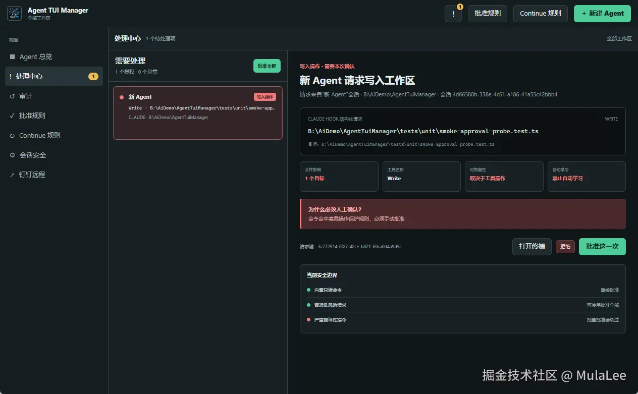This screenshot has width=638, height=394.
Task: Click the WRITE label in hook box
Action: [x=611, y=119]
